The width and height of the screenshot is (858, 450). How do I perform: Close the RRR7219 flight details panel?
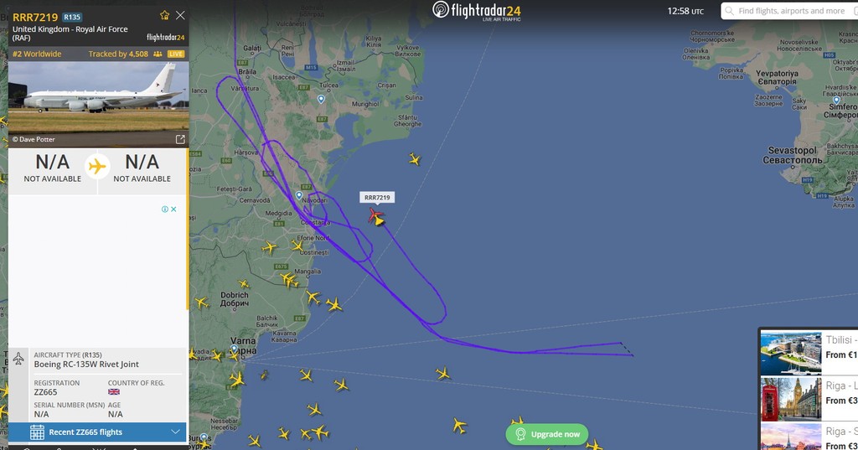click(180, 15)
